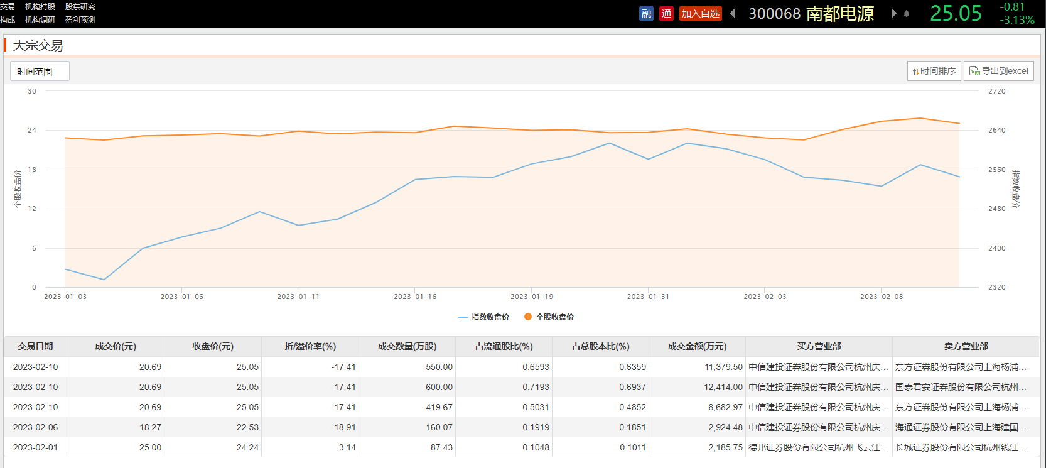
Task: Click the 指数收盘价 legend label
Action: [490, 317]
